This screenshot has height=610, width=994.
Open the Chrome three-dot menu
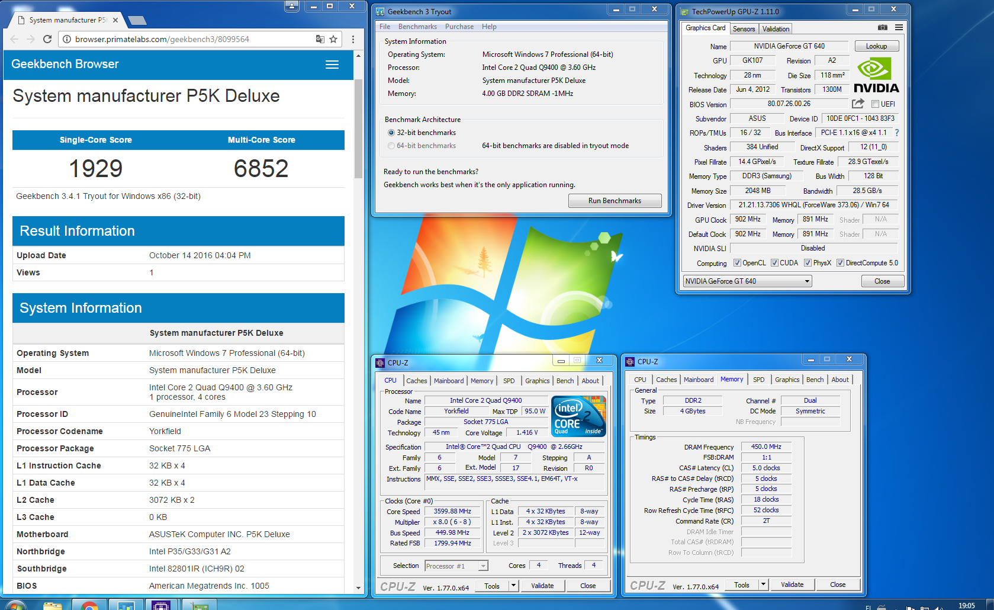pos(353,39)
